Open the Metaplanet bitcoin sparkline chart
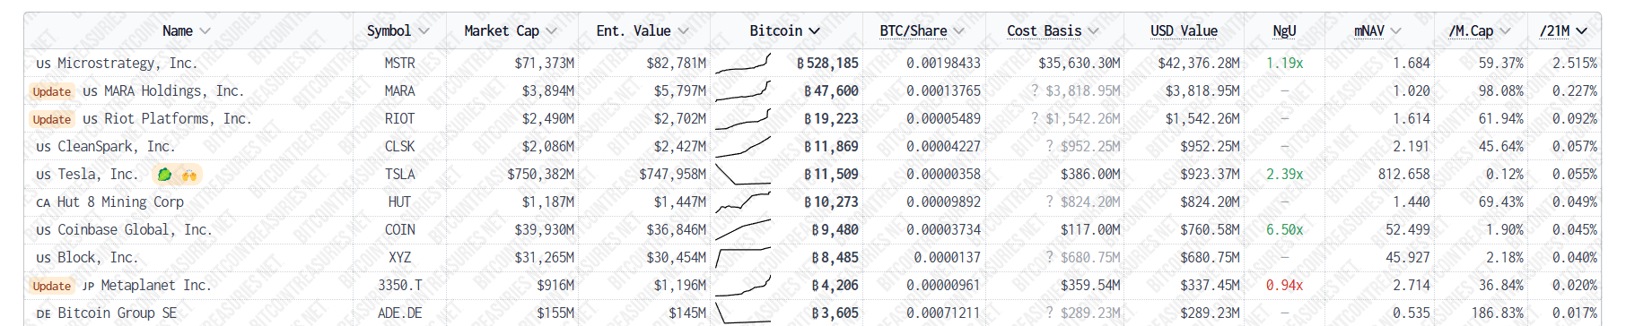This screenshot has height=326, width=1626. [743, 285]
